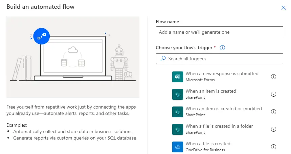The image size is (291, 154).
Task: Select When a file is created in a folder text
Action: coord(219,126)
